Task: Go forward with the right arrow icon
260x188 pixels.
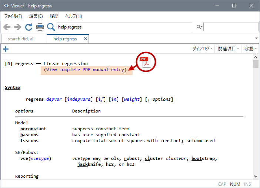Action: click(x=17, y=27)
